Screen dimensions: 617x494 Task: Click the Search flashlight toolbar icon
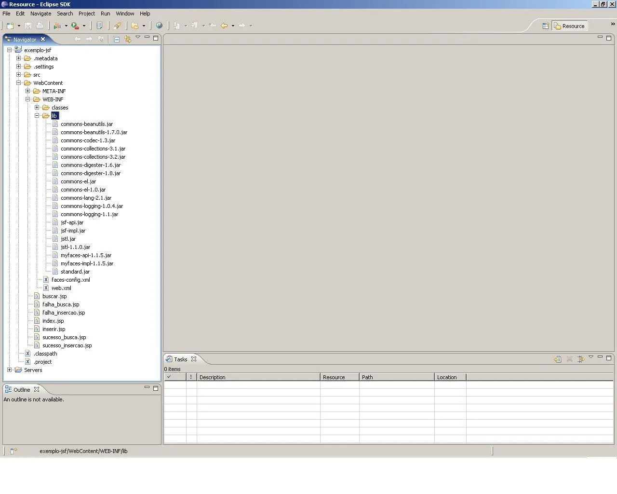click(x=117, y=26)
